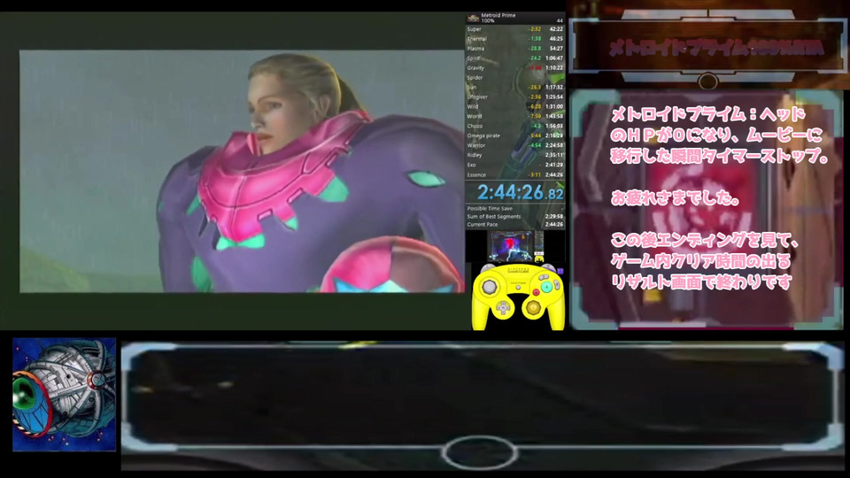Viewport: 850px width, 478px height.
Task: Click the space station artwork image
Action: [x=64, y=395]
